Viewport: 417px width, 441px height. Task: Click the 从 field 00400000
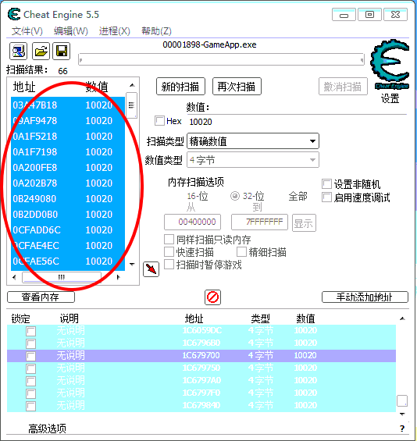(x=192, y=222)
